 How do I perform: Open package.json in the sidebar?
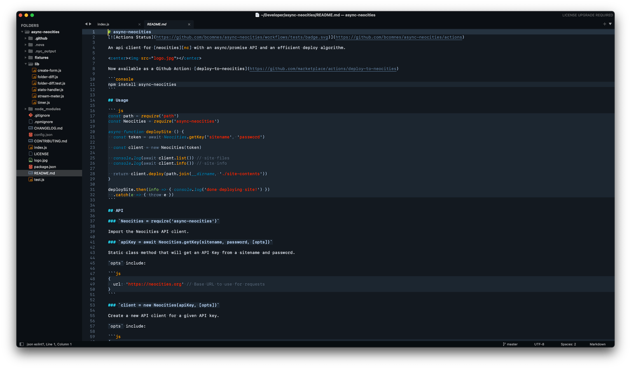(x=45, y=167)
